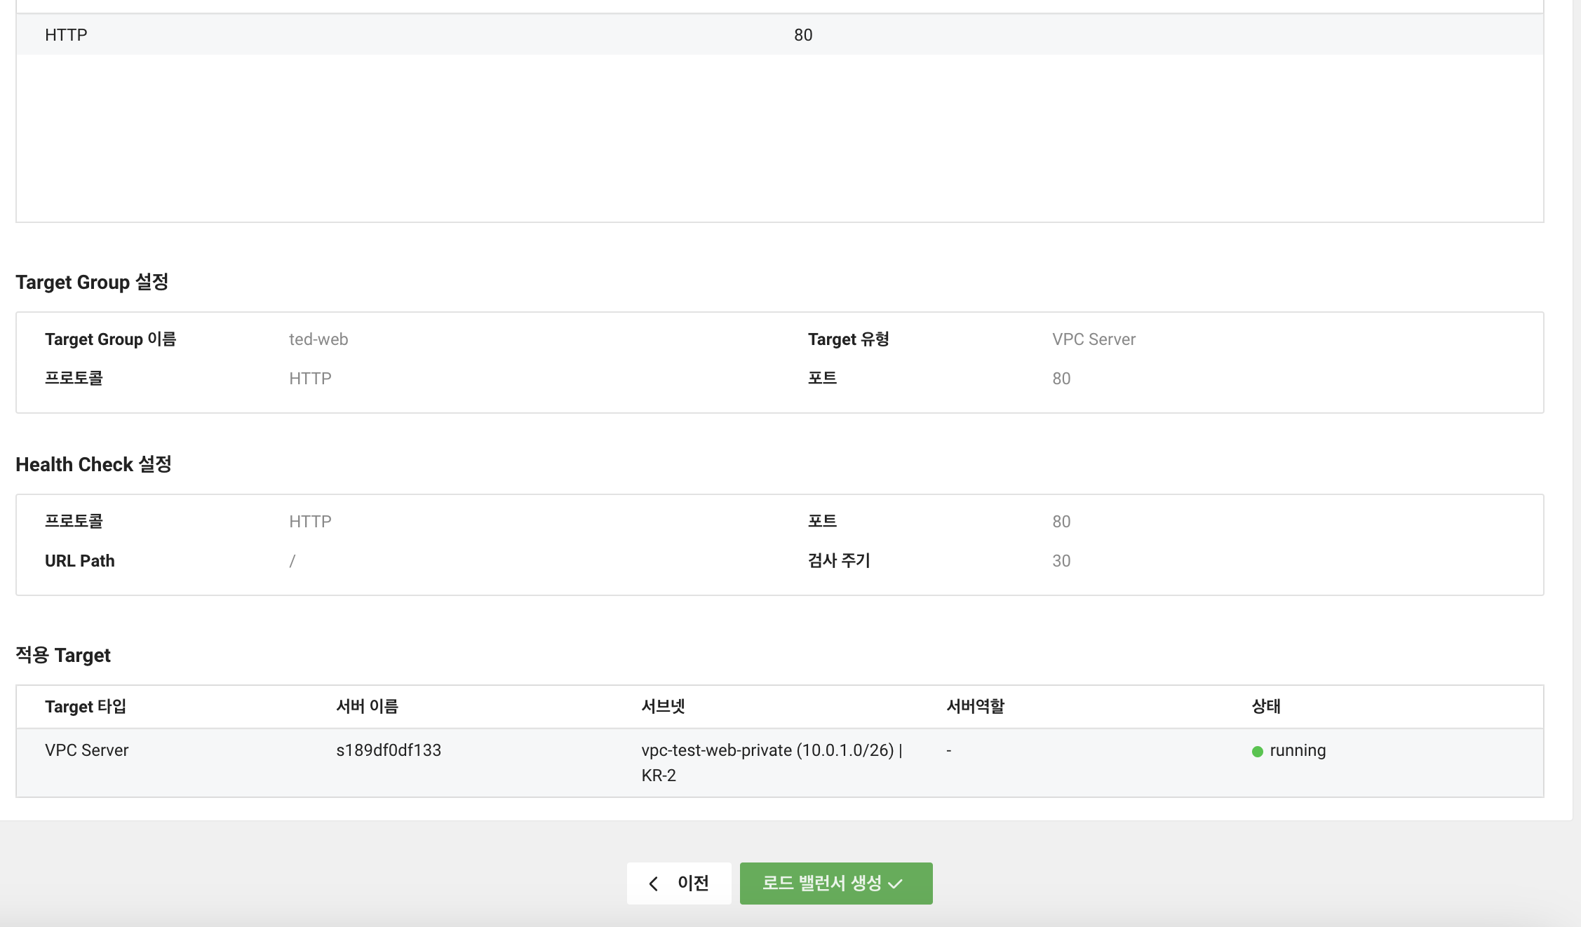This screenshot has width=1581, height=927.
Task: Click checkmark icon on create button
Action: (x=896, y=884)
